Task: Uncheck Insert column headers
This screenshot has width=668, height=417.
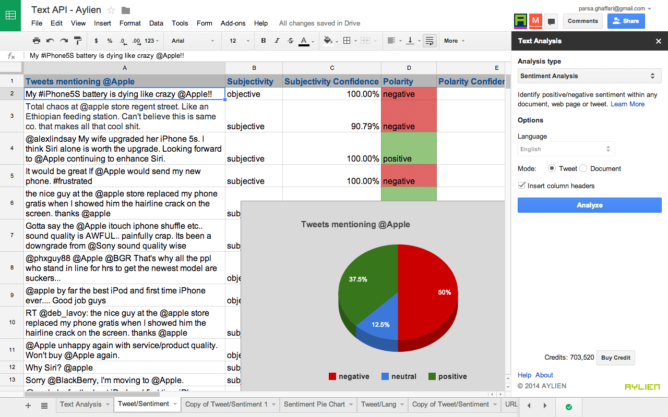Action: [x=520, y=185]
